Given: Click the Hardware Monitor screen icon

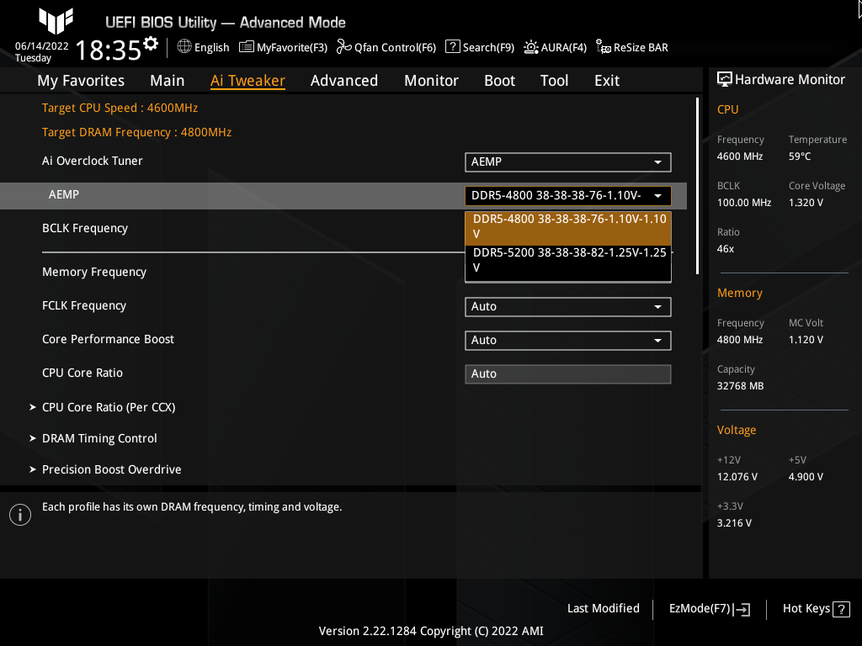Looking at the screenshot, I should click(x=725, y=80).
